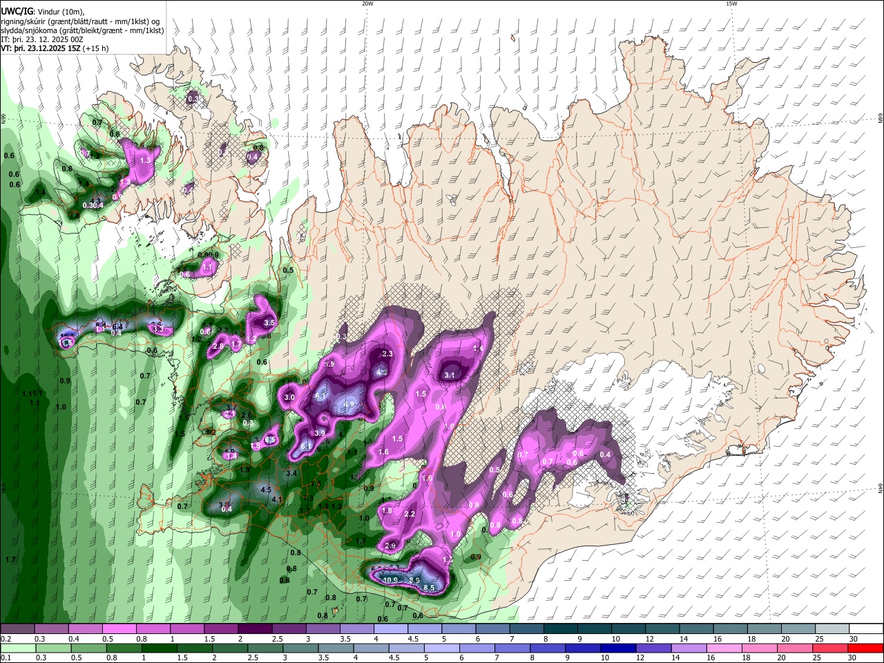The height and width of the screenshot is (663, 884).
Task: Pick upper legend pink swatch between 0.5 and 0.8
Action: 119,628
